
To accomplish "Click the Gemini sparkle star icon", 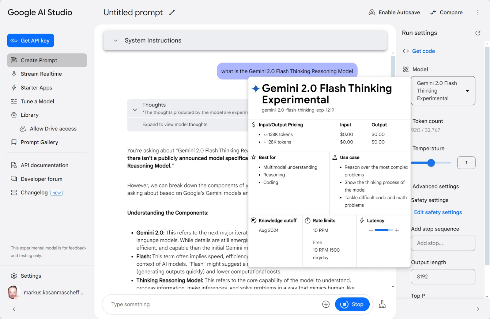I will click(256, 89).
